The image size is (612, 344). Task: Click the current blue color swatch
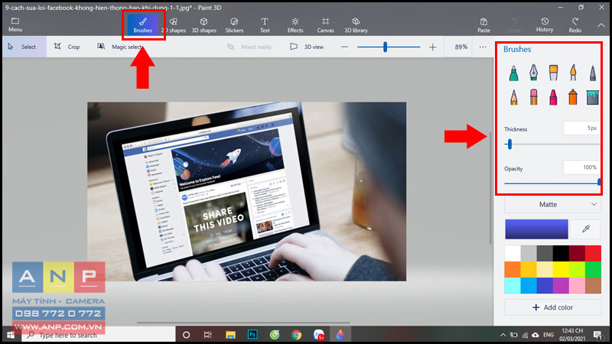[537, 229]
